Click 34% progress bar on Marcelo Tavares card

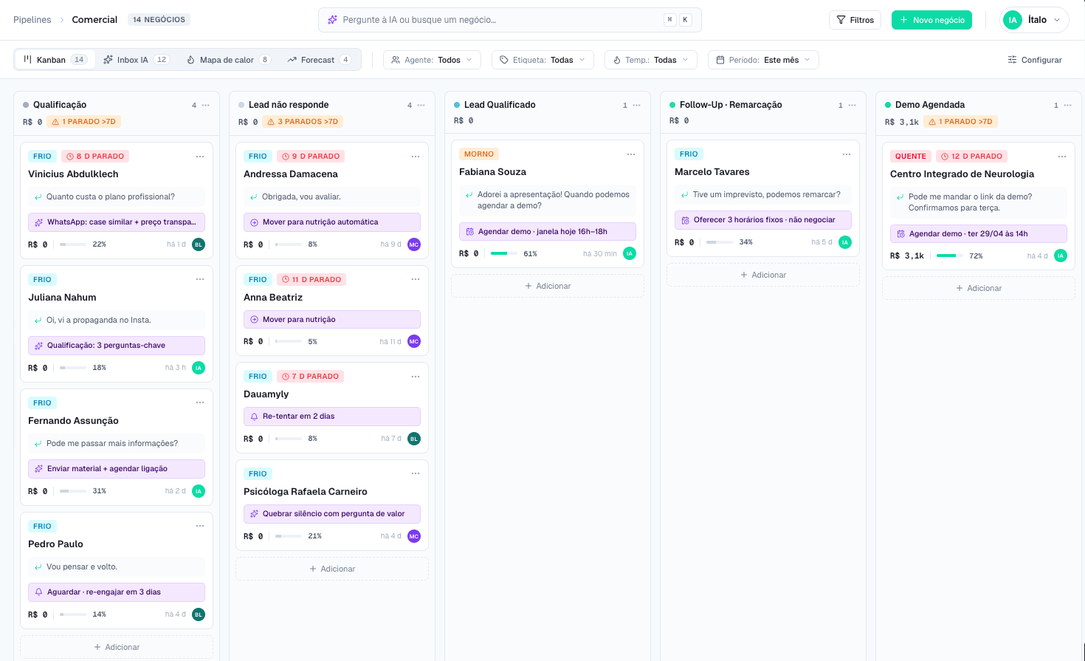click(720, 242)
